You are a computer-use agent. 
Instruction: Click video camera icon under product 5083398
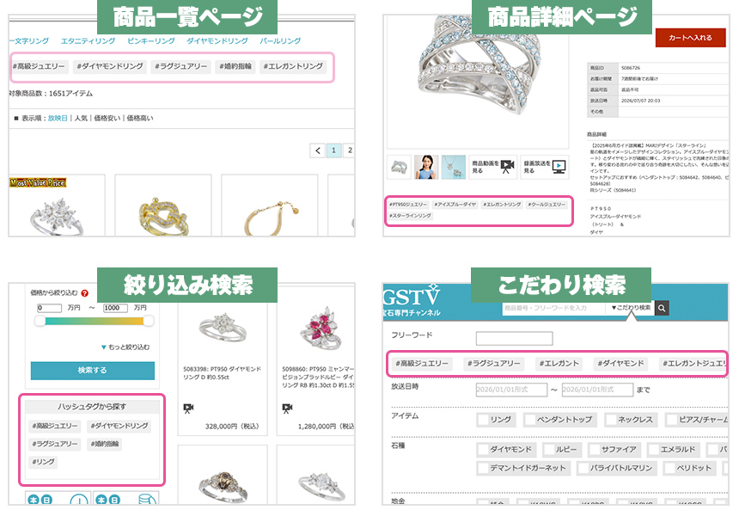(188, 408)
